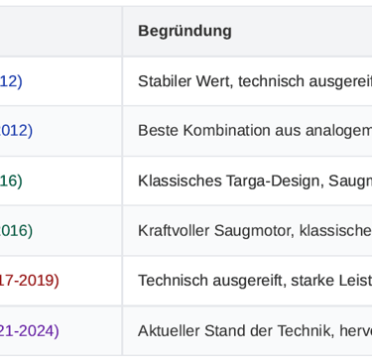Open the blue link ending in '012)'
372x363 pixels.
click(16, 131)
